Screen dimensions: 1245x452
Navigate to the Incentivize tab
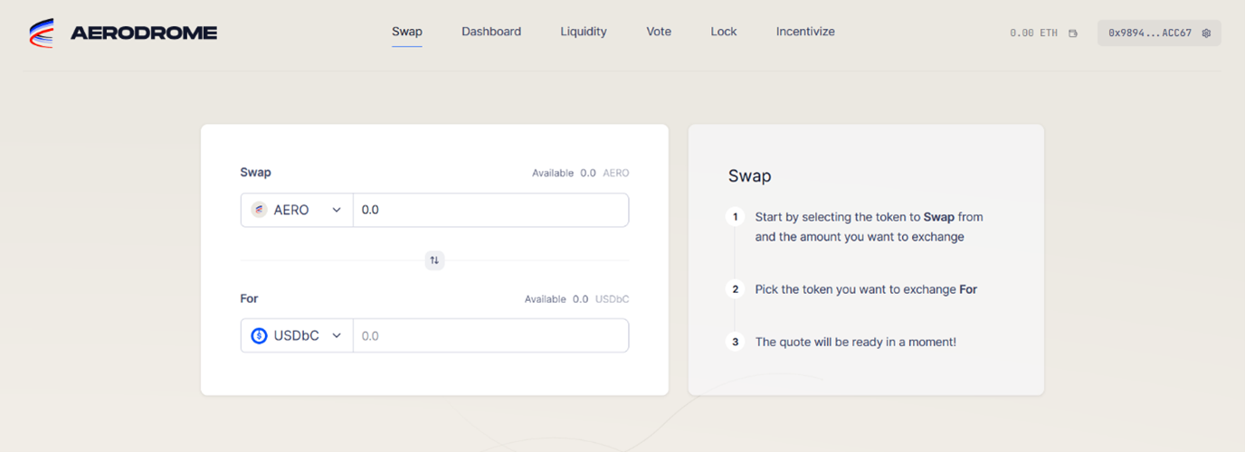805,32
